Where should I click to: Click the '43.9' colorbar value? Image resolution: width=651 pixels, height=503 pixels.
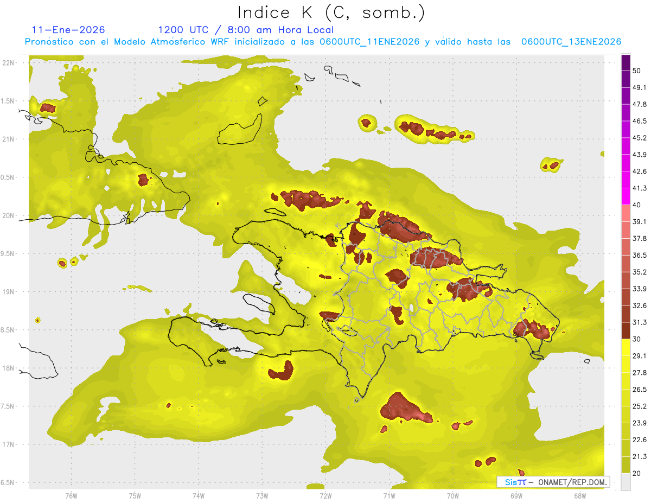pyautogui.click(x=640, y=155)
